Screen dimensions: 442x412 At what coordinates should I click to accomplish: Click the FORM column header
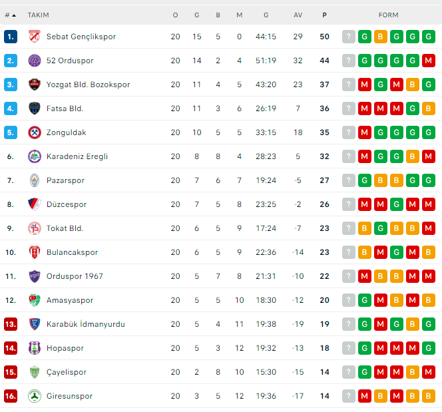[388, 15]
